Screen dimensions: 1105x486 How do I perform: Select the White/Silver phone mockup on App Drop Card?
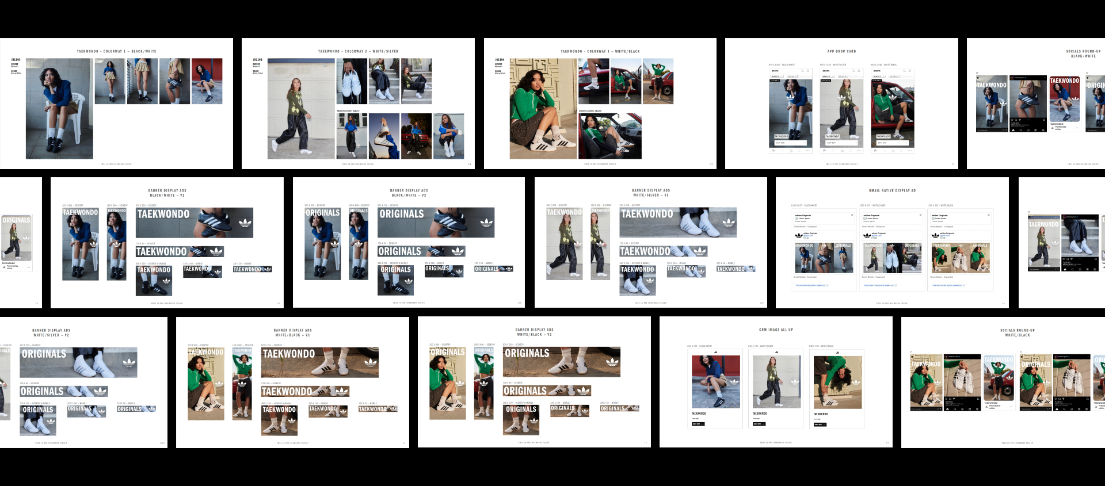[x=841, y=110]
